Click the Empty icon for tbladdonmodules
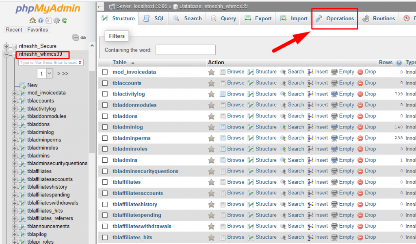 pos(334,105)
